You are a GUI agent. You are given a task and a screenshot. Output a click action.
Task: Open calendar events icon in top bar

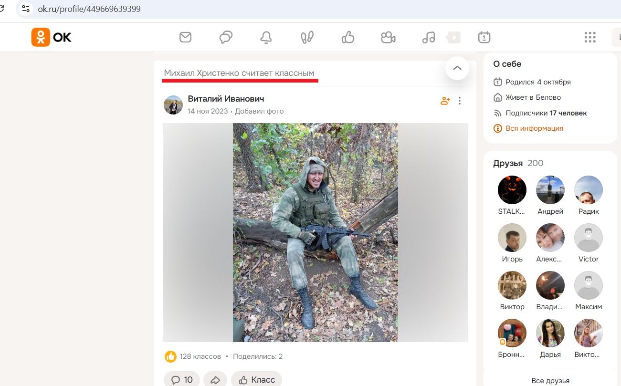(x=484, y=37)
